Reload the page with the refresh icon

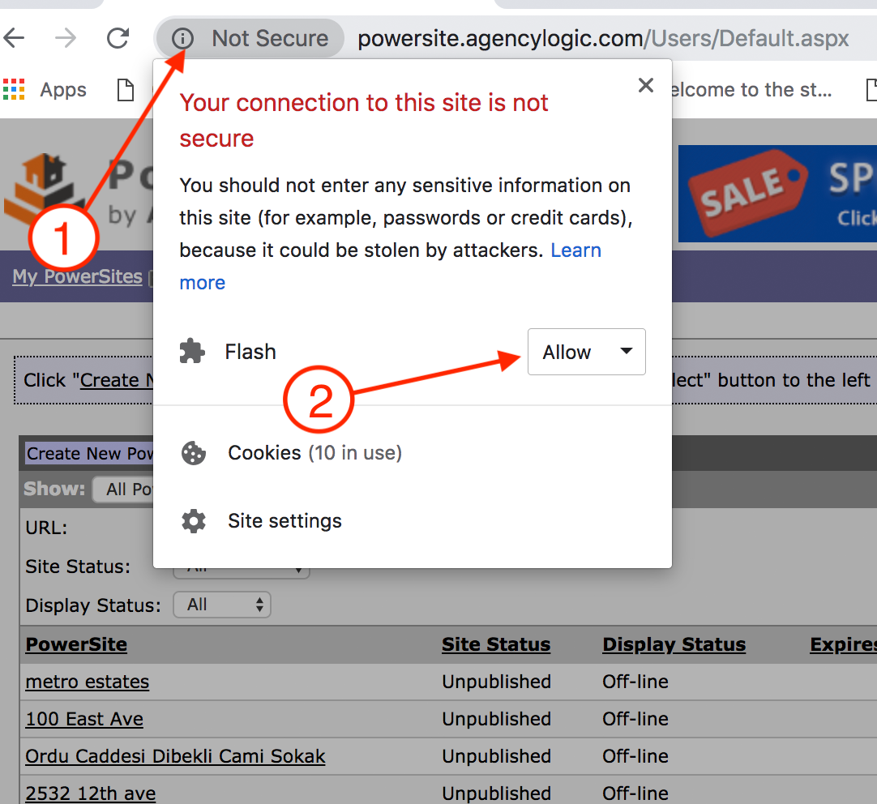tap(118, 38)
